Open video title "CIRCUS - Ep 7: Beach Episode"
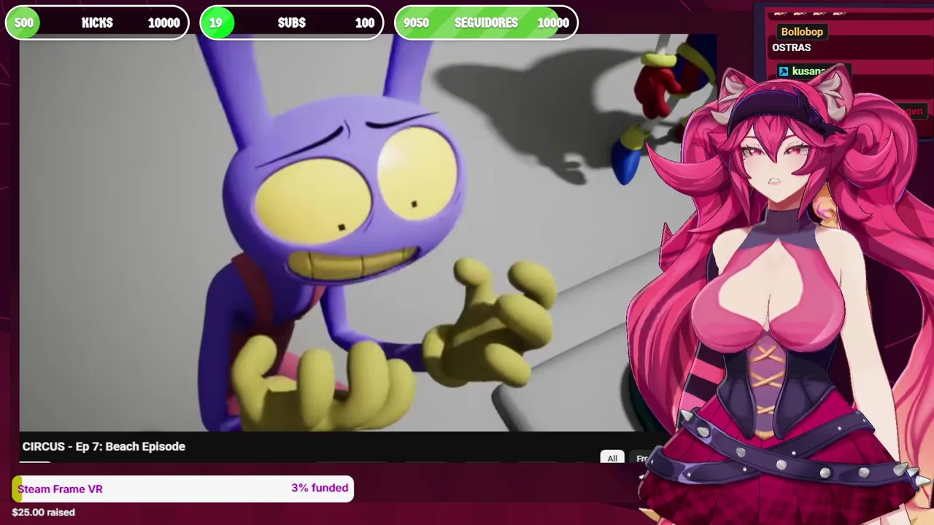The height and width of the screenshot is (525, 934). [x=104, y=446]
